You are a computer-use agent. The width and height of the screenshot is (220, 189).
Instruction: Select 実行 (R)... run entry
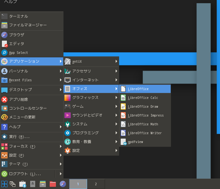pos(32,137)
